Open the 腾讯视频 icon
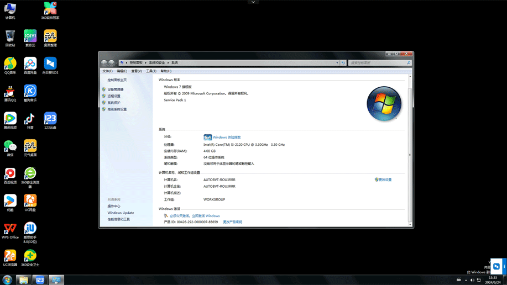The width and height of the screenshot is (507, 285). click(10, 120)
